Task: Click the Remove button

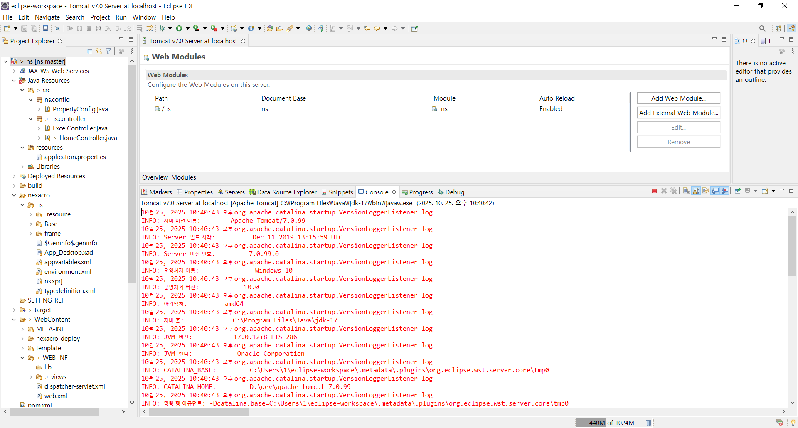Action: coord(678,142)
